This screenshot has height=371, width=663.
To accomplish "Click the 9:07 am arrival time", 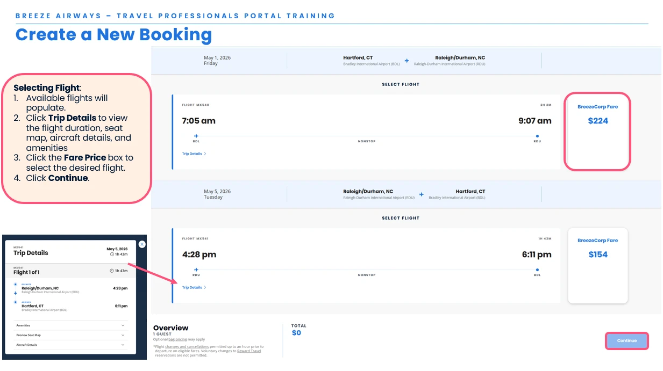I will point(535,121).
